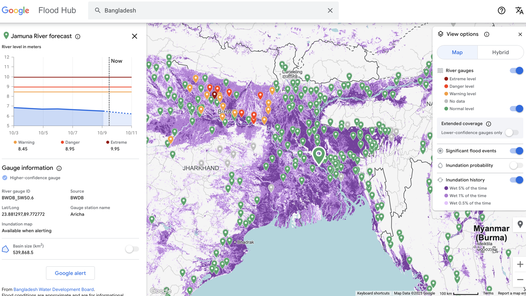This screenshot has width=526, height=296.
Task: Click info icon next to Gauge information
Action: pyautogui.click(x=59, y=168)
